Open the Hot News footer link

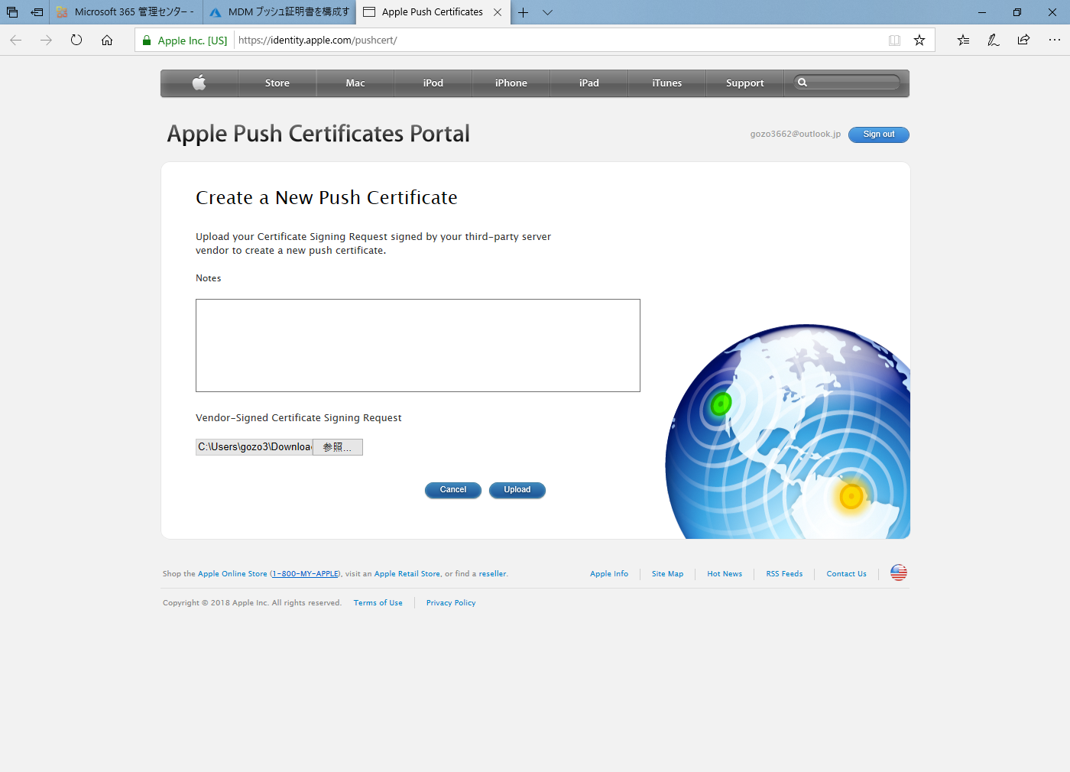pos(725,574)
